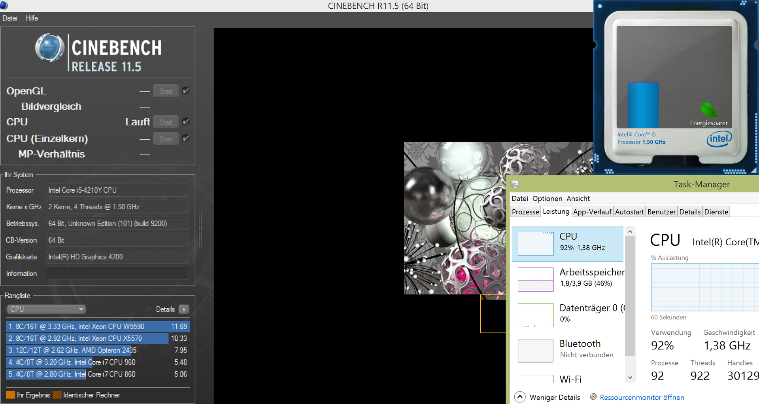Click the panel splitter grip beside Ihr System

click(x=200, y=230)
